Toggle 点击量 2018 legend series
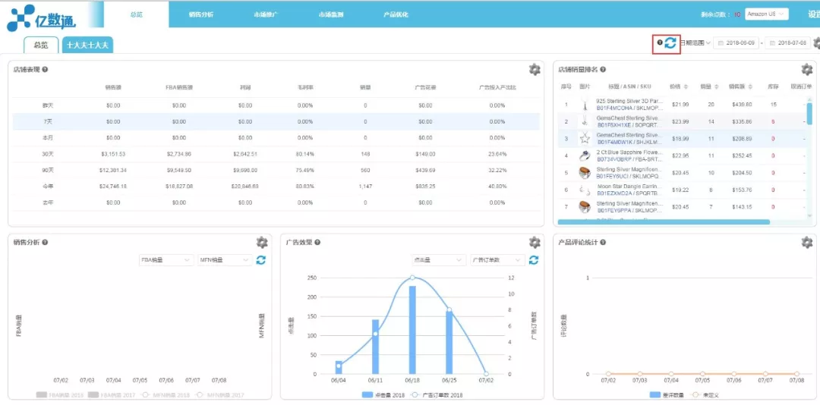The width and height of the screenshot is (820, 405). click(x=384, y=395)
